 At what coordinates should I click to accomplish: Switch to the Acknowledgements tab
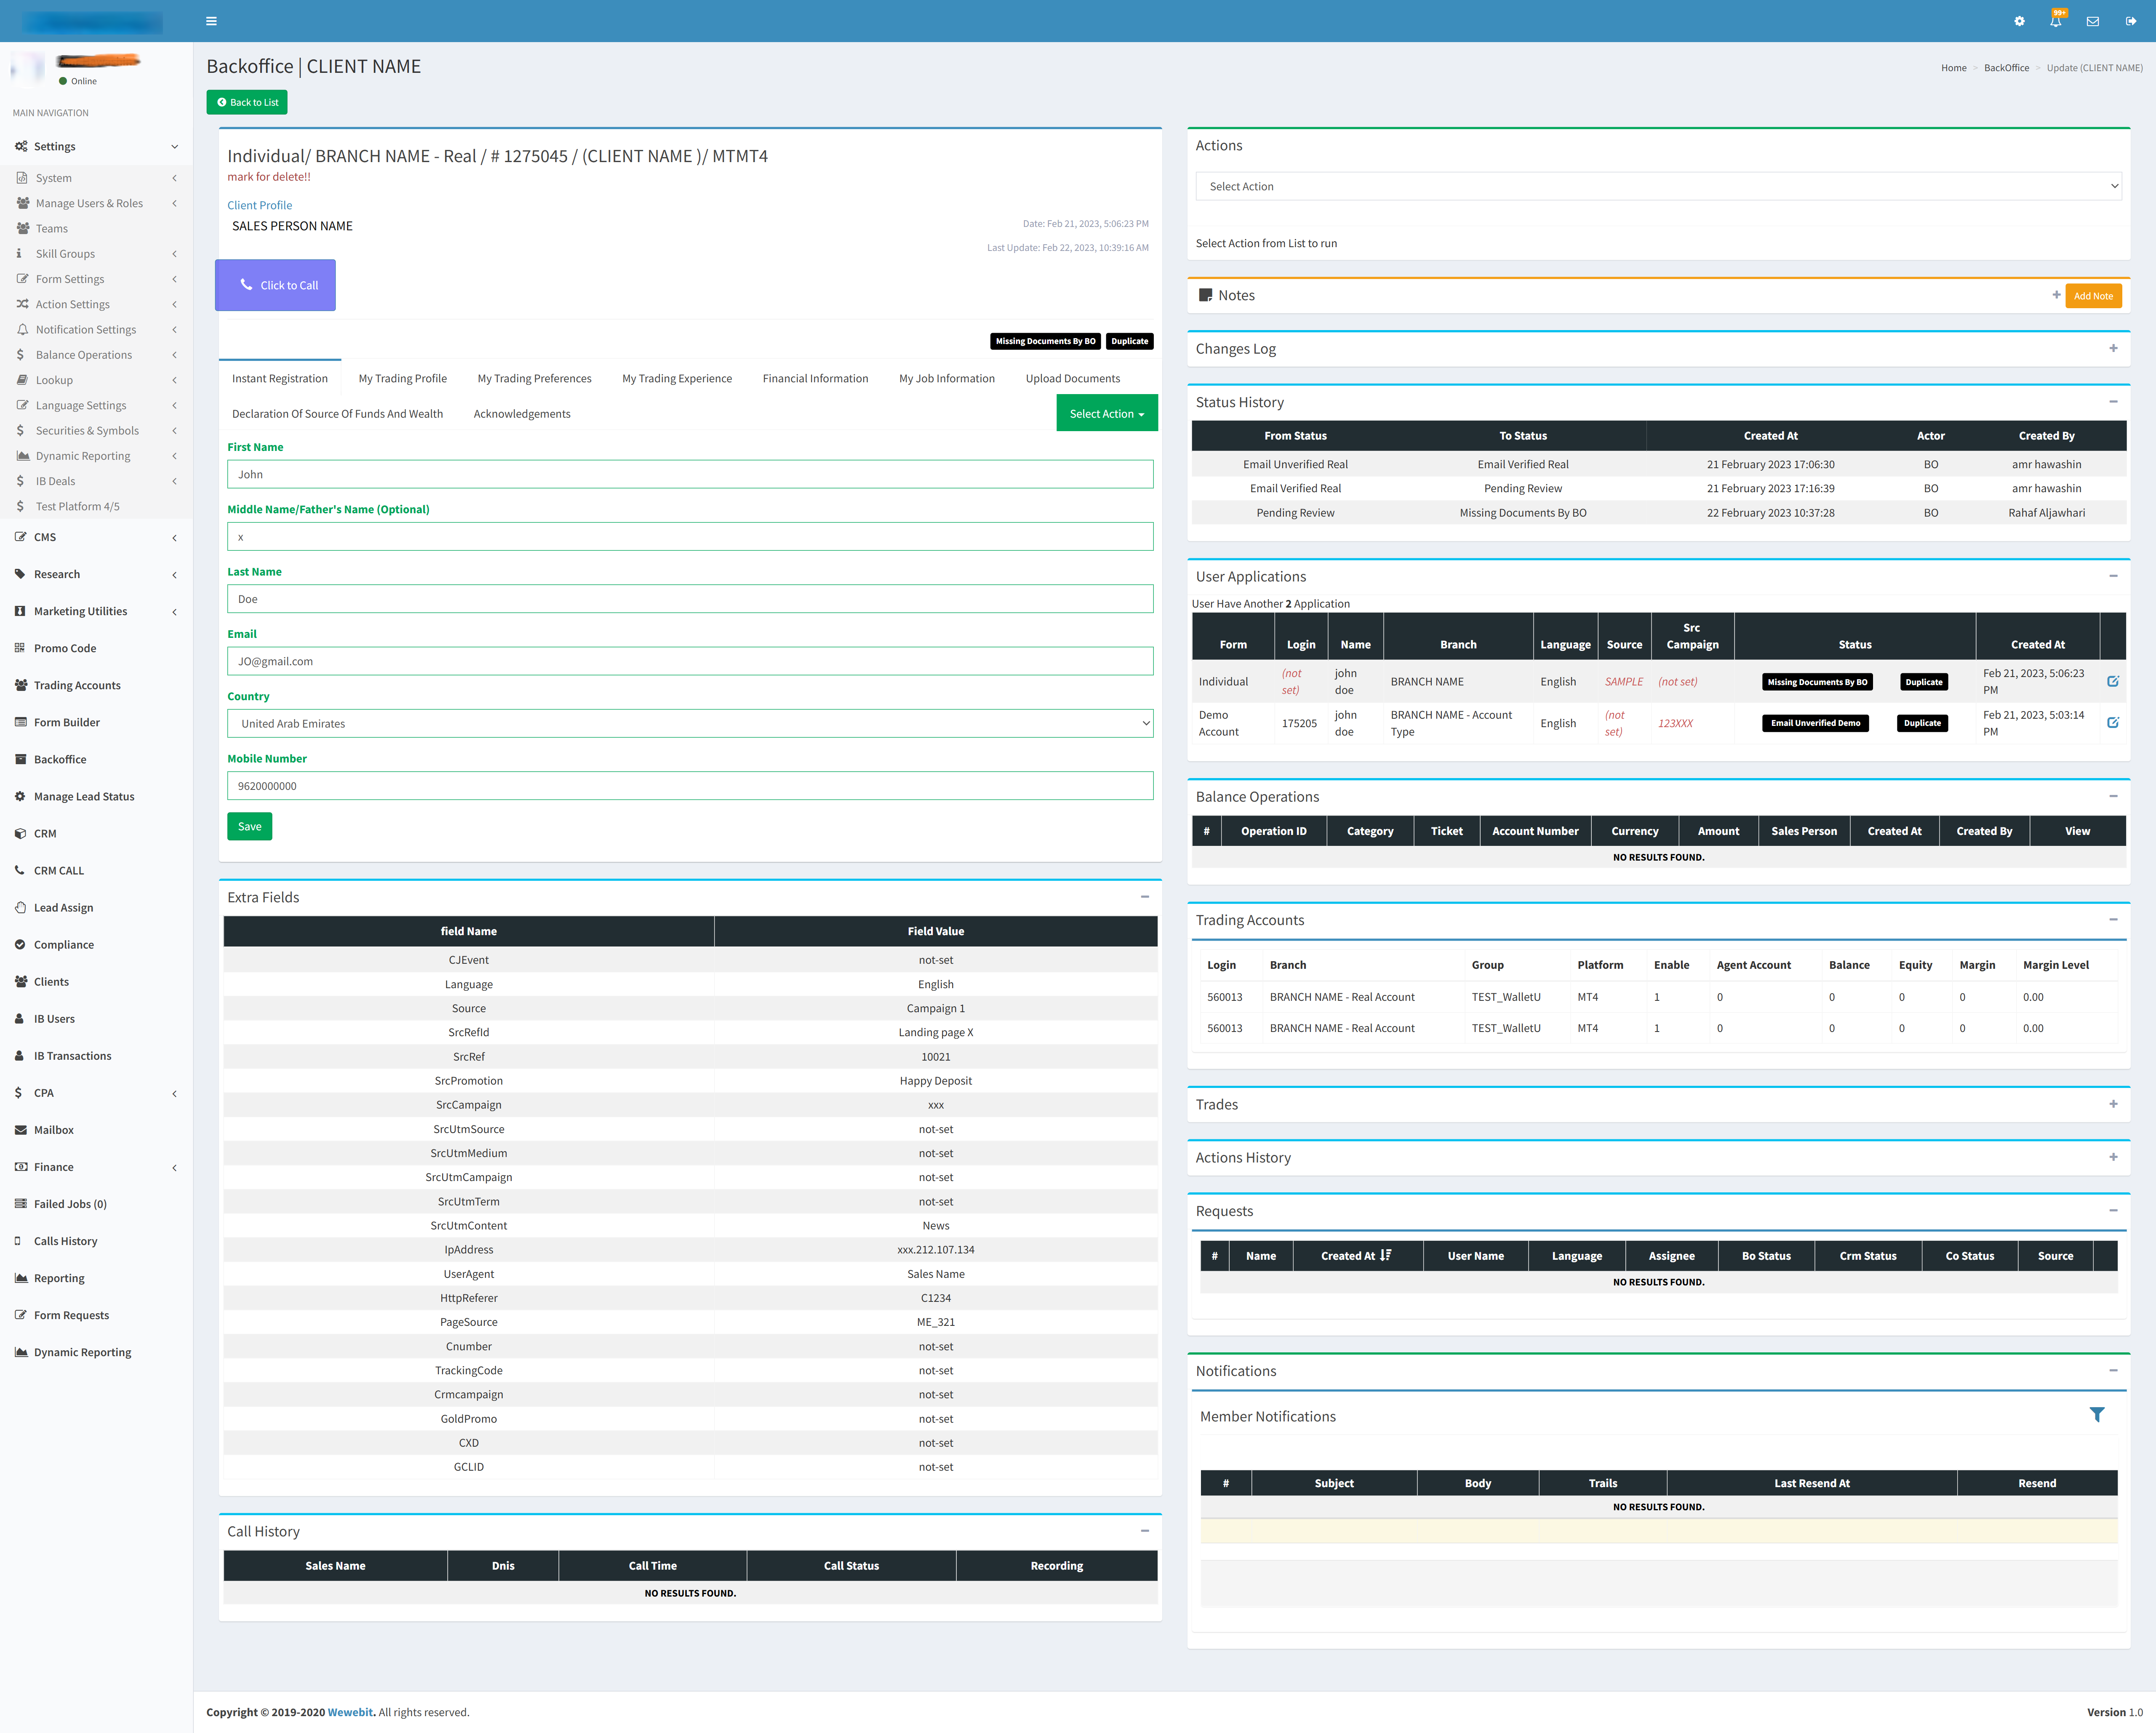522,413
